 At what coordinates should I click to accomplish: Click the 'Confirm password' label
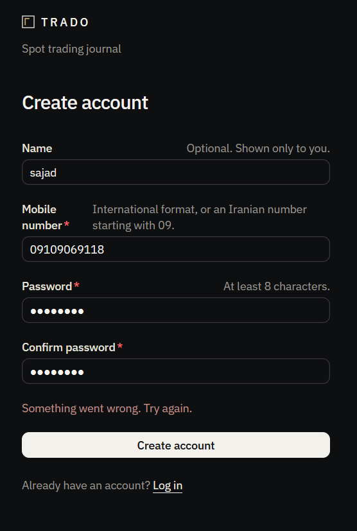point(69,347)
